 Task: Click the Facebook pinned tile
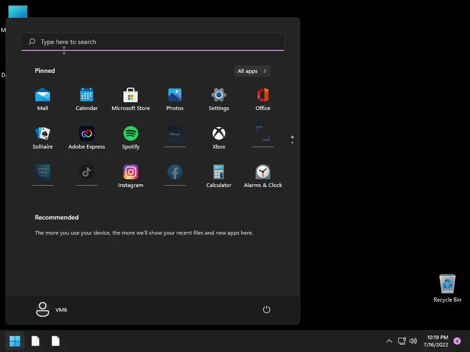(175, 176)
